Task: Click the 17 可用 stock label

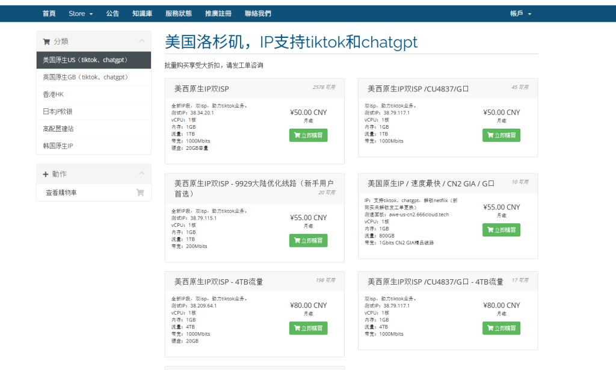Action: (520, 280)
